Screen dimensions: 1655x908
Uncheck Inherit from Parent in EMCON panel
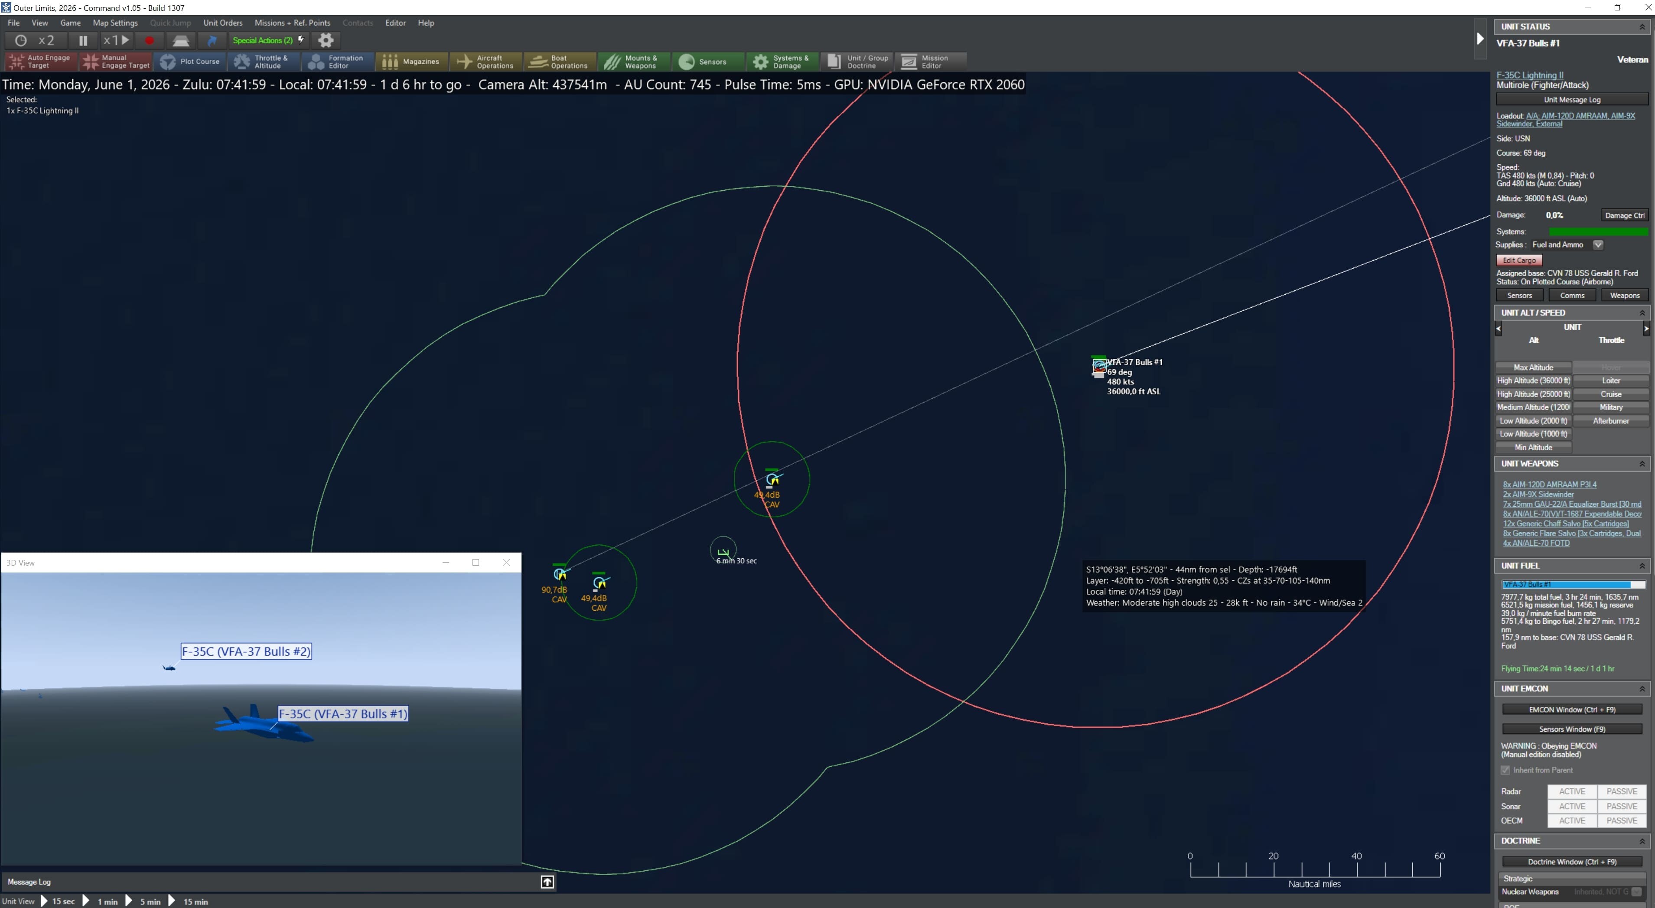click(1506, 769)
